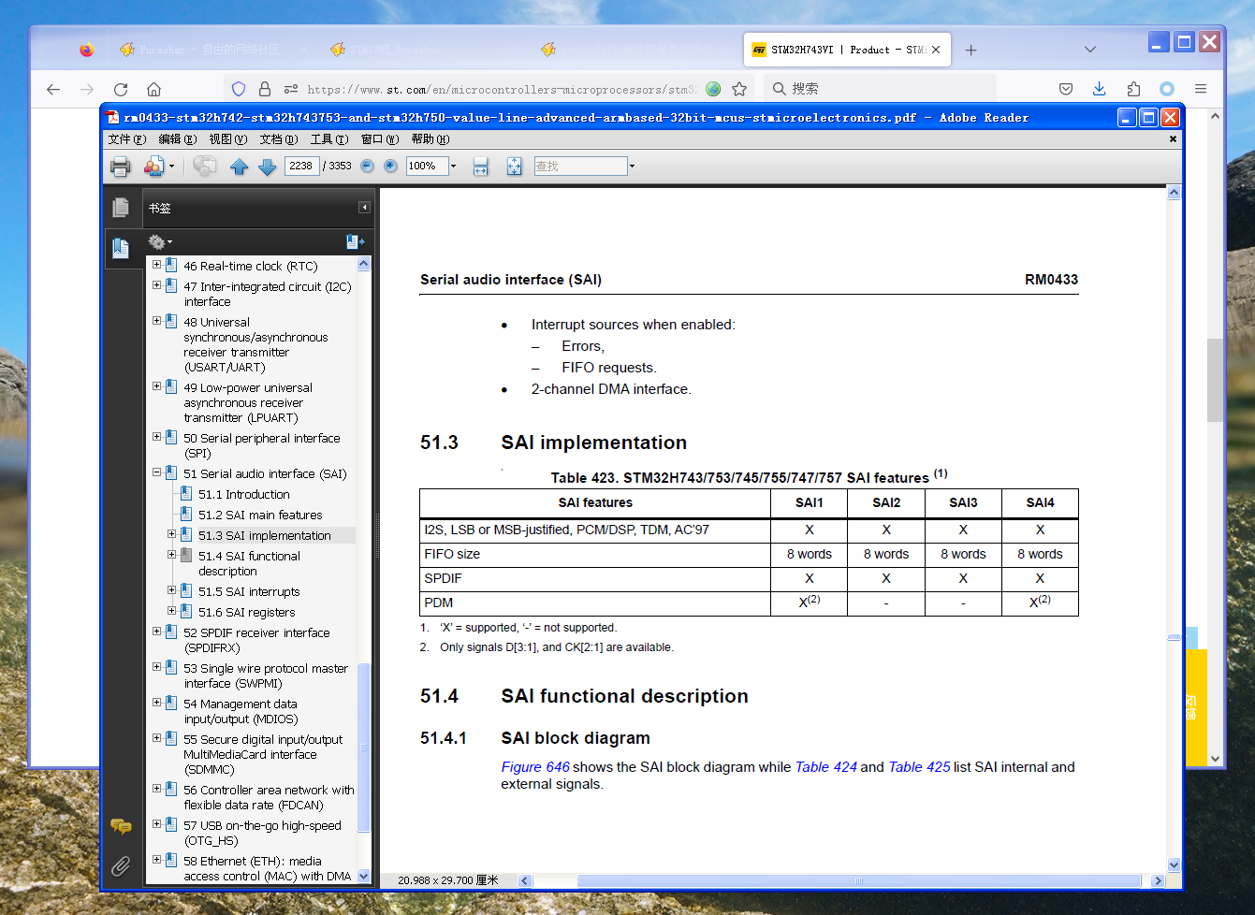Click the Firefox 搜索 search box

click(x=880, y=89)
